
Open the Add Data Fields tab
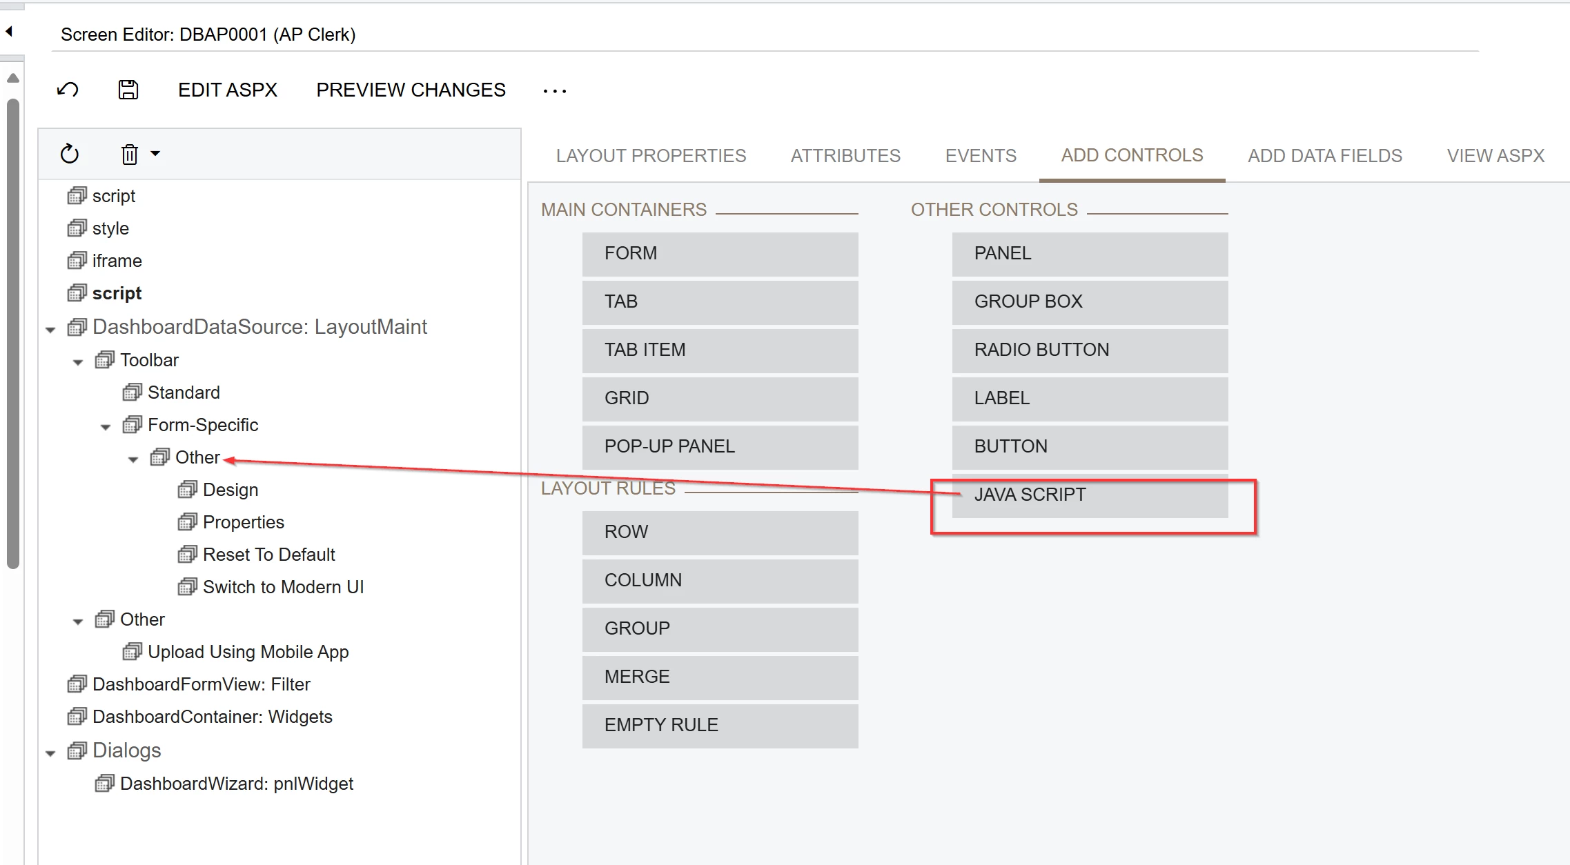coord(1324,156)
